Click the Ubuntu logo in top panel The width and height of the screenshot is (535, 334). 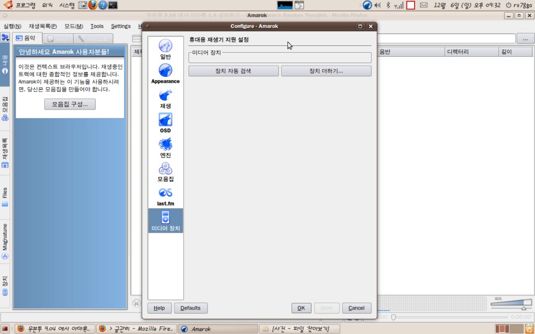[x=8, y=5]
